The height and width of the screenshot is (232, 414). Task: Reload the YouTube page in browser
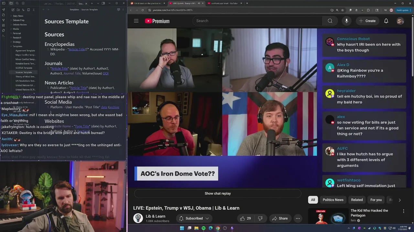(143, 10)
